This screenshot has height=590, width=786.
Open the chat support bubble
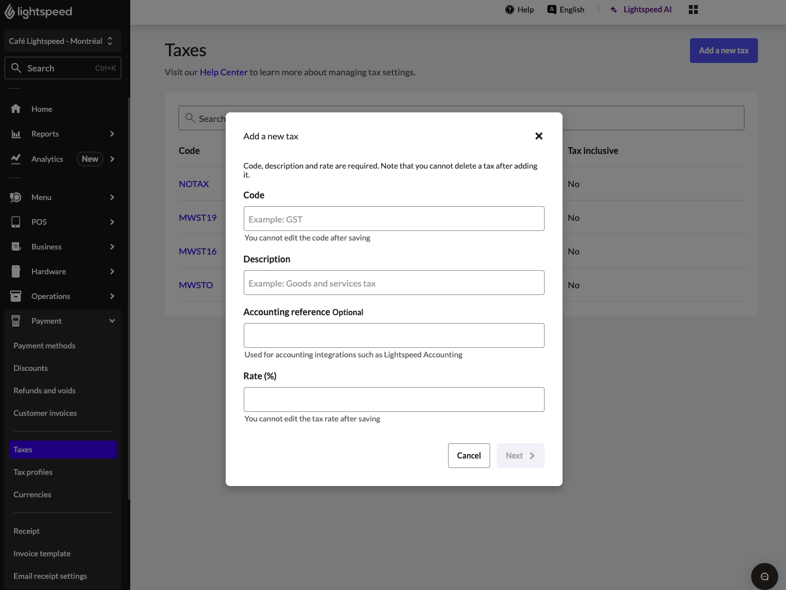764,576
